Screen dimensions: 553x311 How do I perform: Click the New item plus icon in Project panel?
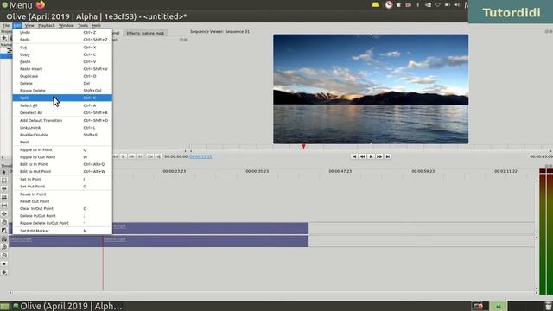[3, 38]
